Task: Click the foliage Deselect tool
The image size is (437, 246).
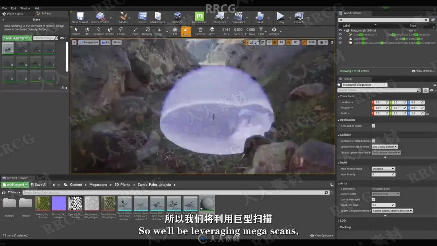Action: coord(98,31)
